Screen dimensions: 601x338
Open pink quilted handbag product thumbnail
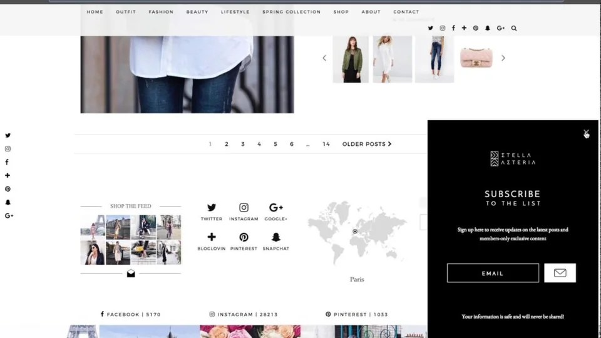click(476, 58)
